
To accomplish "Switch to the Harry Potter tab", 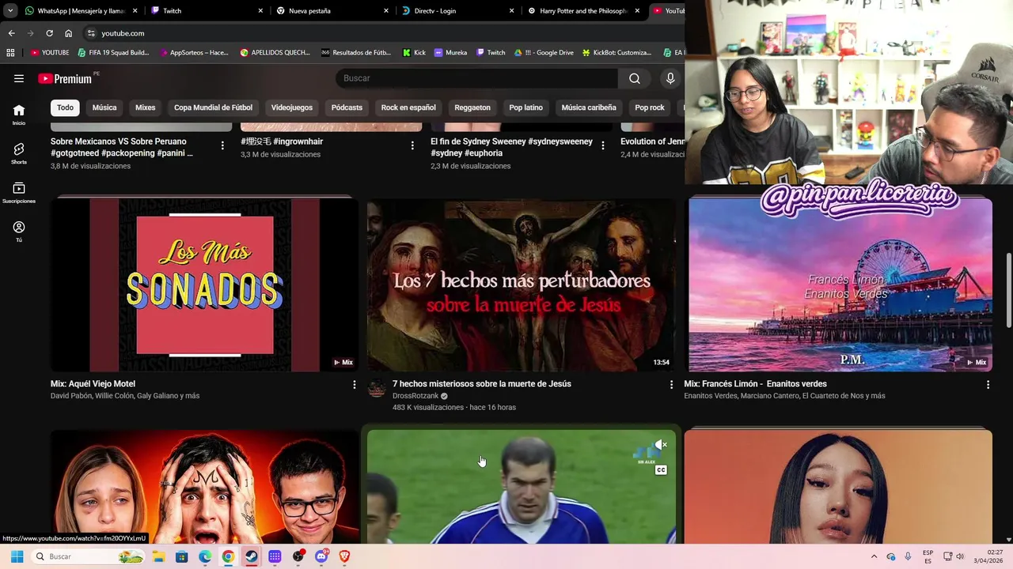I will [584, 11].
